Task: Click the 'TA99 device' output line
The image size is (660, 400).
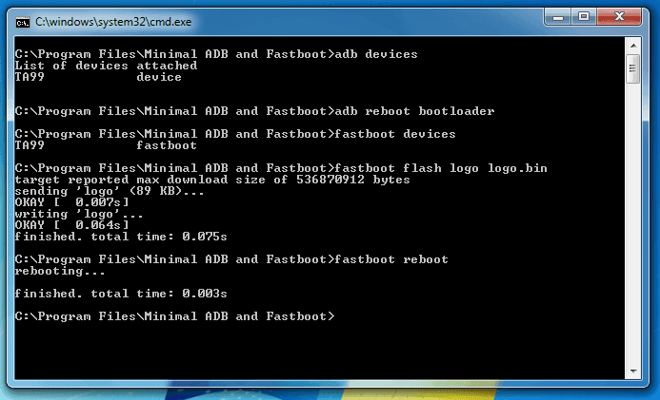Action: click(x=98, y=77)
